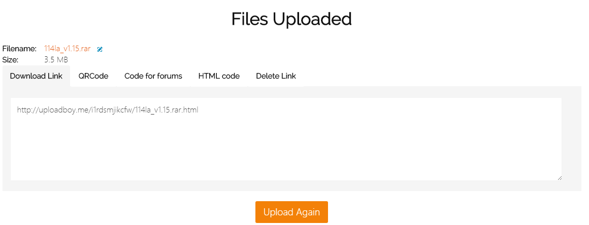
Task: Go to the Delete Link tab
Action: tap(276, 76)
